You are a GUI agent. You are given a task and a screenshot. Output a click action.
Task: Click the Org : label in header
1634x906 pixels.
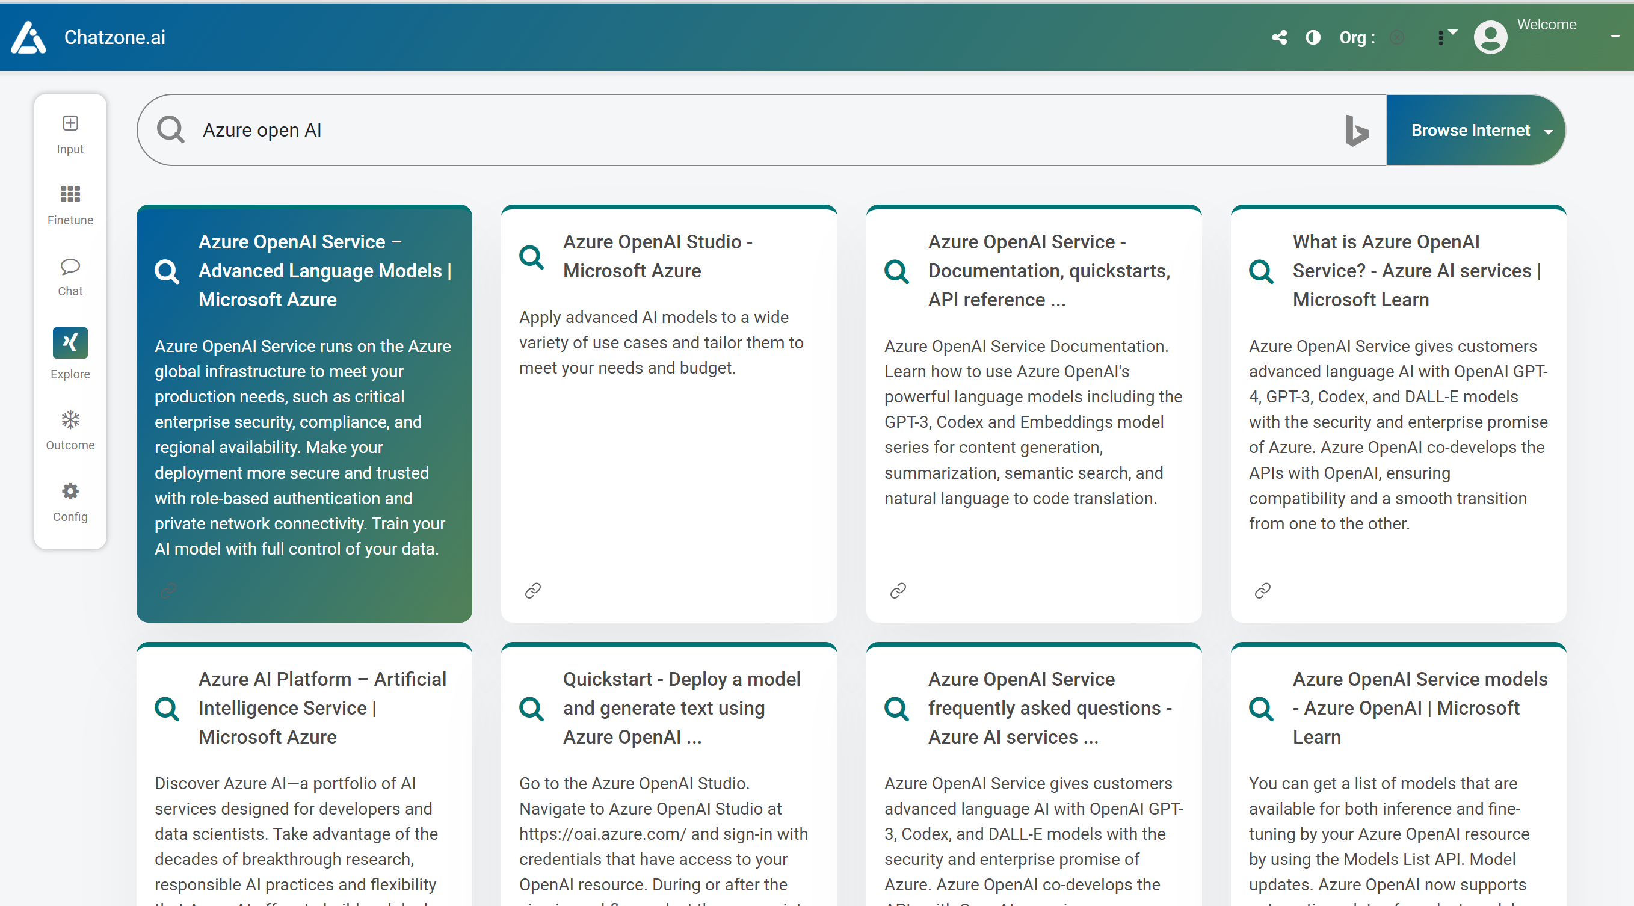click(x=1357, y=37)
